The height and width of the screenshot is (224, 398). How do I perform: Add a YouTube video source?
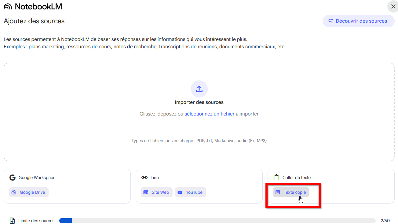point(191,192)
